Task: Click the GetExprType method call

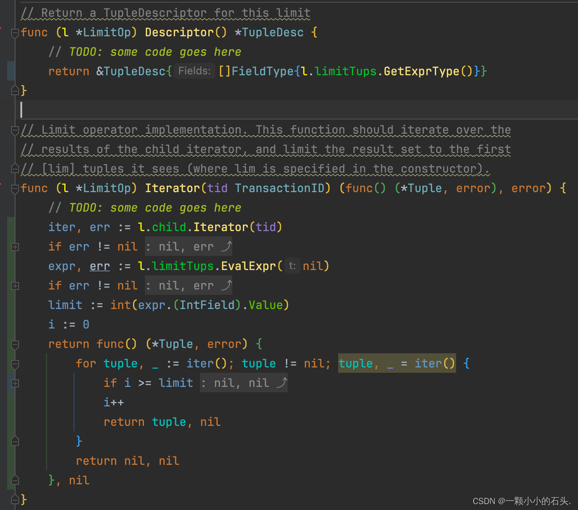Action: point(422,71)
